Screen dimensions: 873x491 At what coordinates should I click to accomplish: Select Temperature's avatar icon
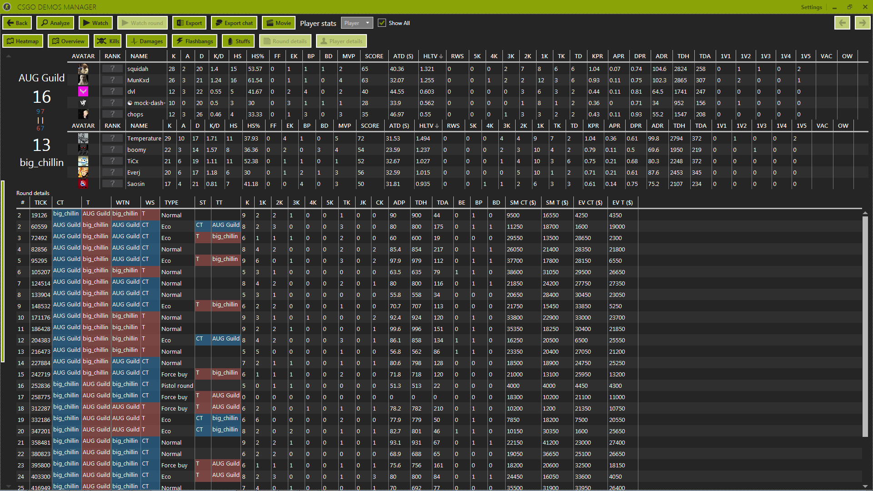coord(83,138)
